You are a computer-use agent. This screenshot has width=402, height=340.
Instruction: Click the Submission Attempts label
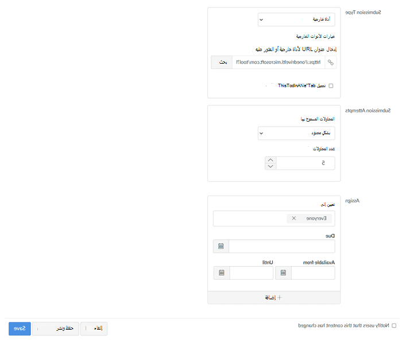pos(368,111)
